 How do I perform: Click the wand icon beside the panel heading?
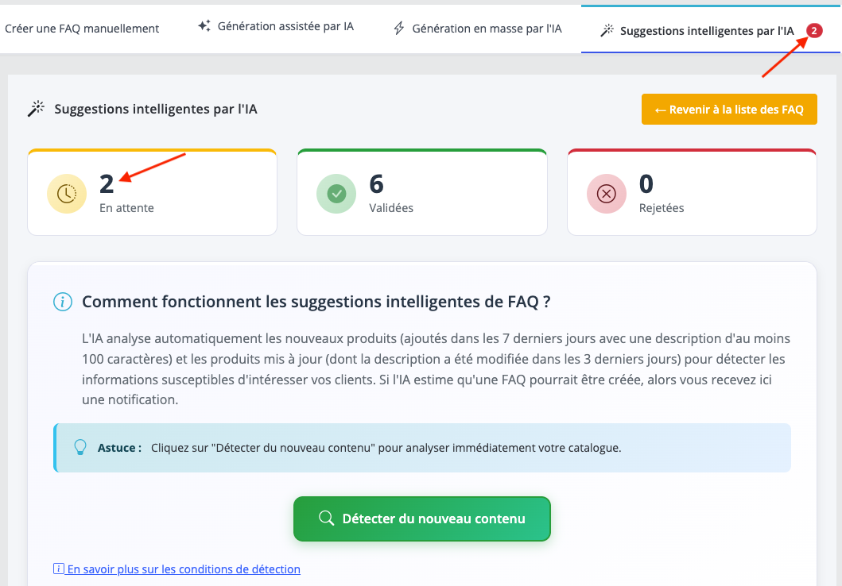[x=36, y=110]
